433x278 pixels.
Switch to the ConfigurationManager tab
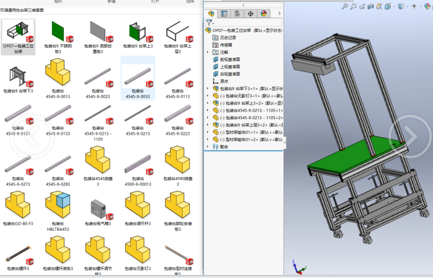[237, 13]
